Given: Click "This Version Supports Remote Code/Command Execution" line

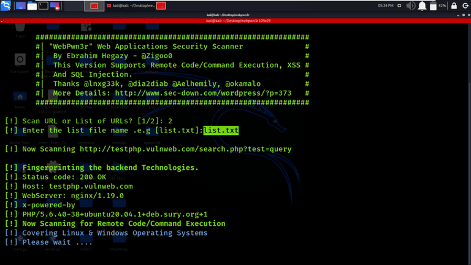Looking at the screenshot, I should 177,65.
